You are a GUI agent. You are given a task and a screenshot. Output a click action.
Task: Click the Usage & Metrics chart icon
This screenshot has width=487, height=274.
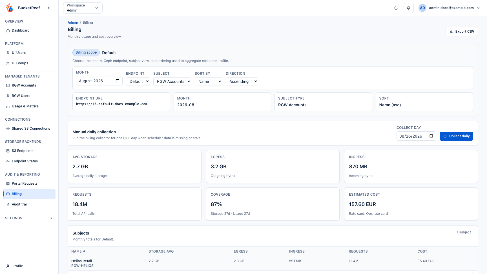8,106
